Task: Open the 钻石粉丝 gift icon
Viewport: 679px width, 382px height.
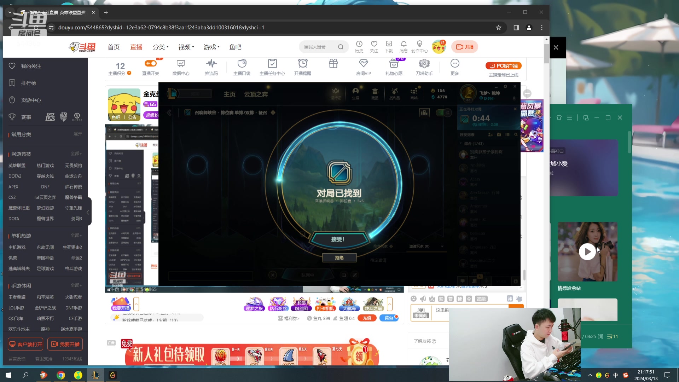Action: pos(278,304)
